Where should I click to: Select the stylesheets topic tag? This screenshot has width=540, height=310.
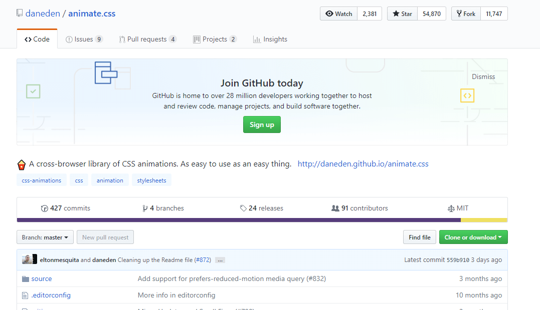coord(151,180)
